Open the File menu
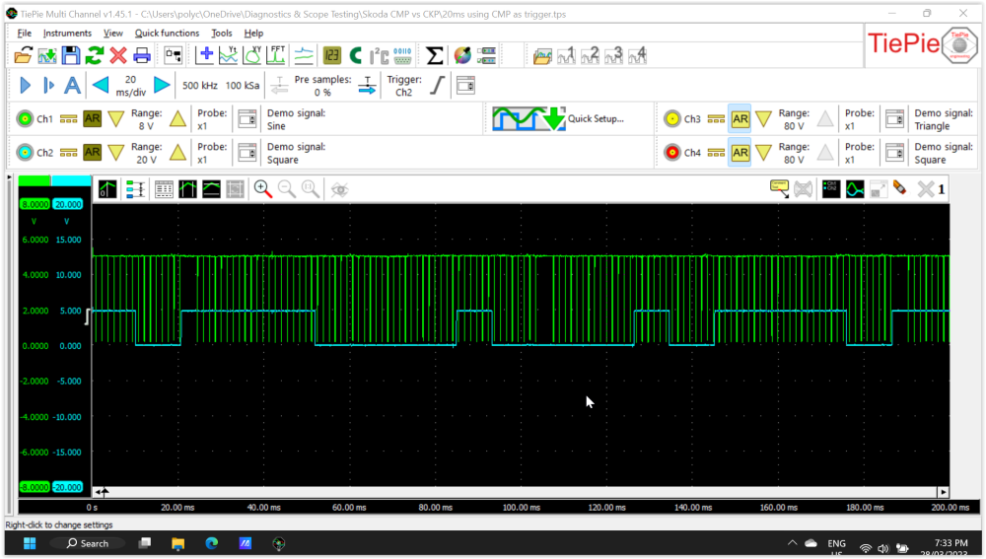This screenshot has width=986, height=559. (x=25, y=33)
